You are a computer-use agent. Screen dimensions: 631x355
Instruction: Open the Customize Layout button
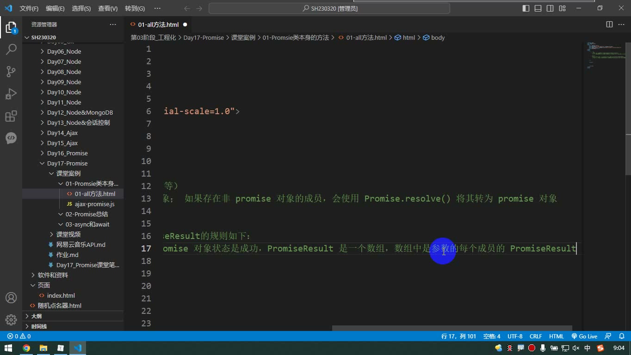tap(563, 8)
